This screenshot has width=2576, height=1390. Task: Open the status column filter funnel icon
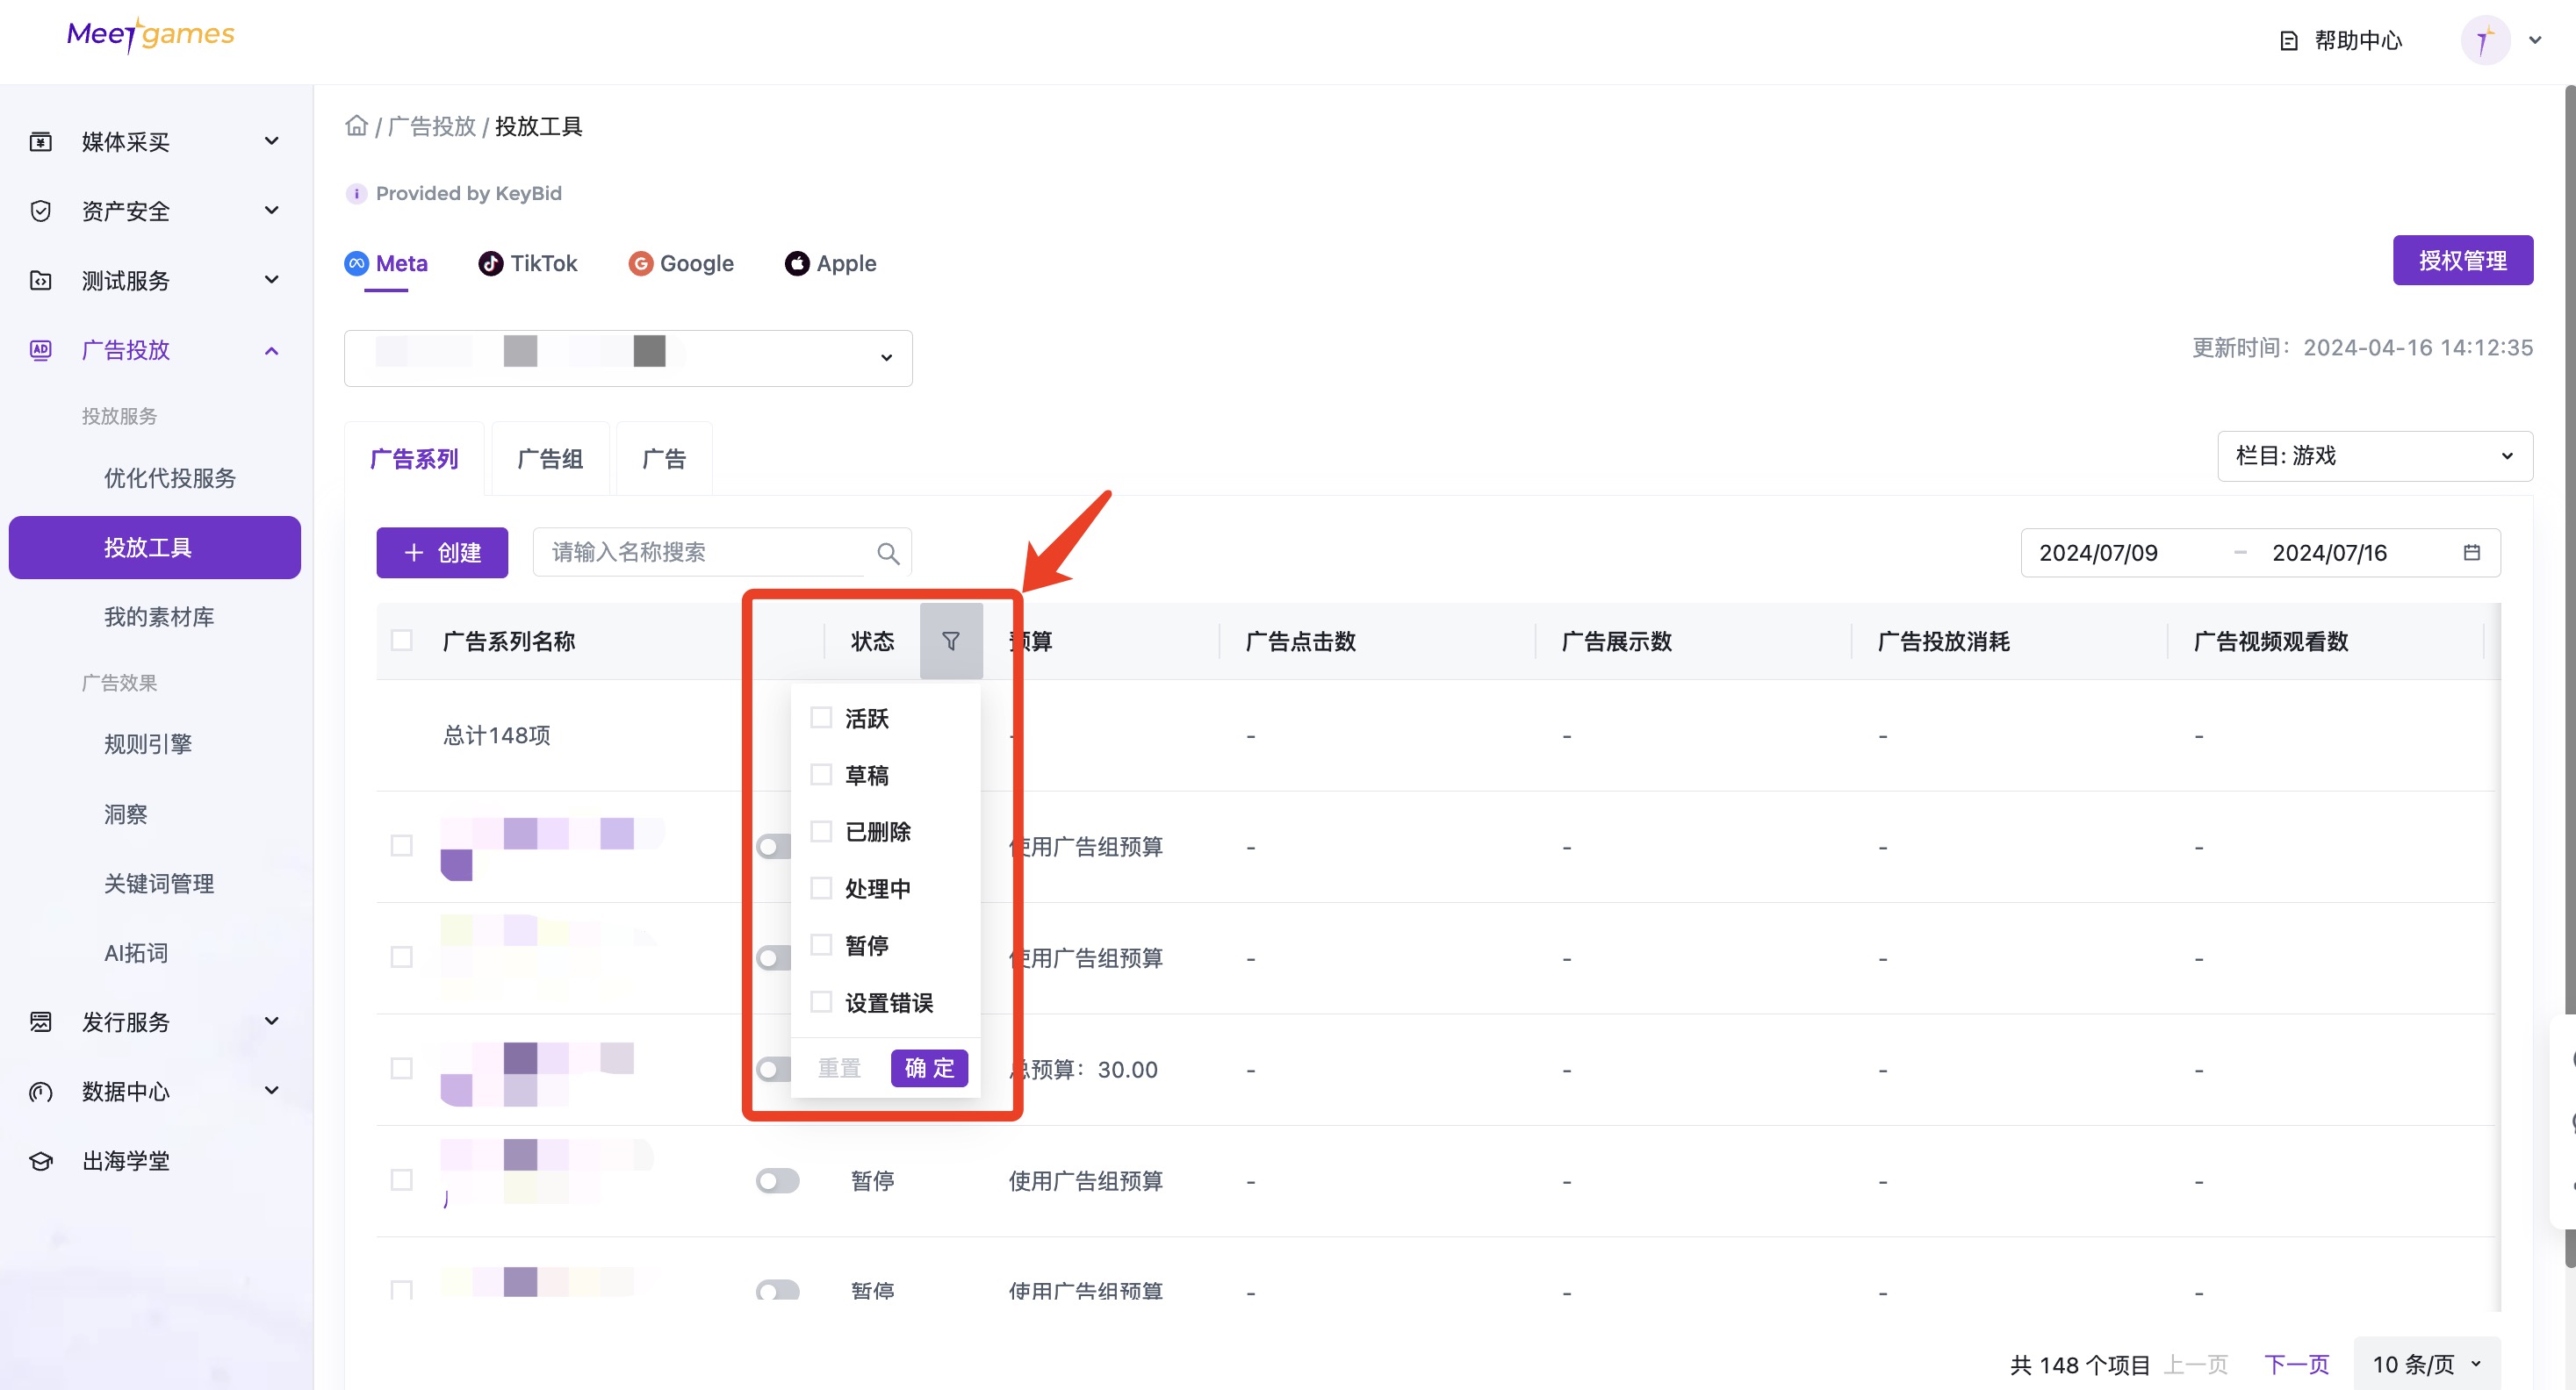click(x=951, y=641)
